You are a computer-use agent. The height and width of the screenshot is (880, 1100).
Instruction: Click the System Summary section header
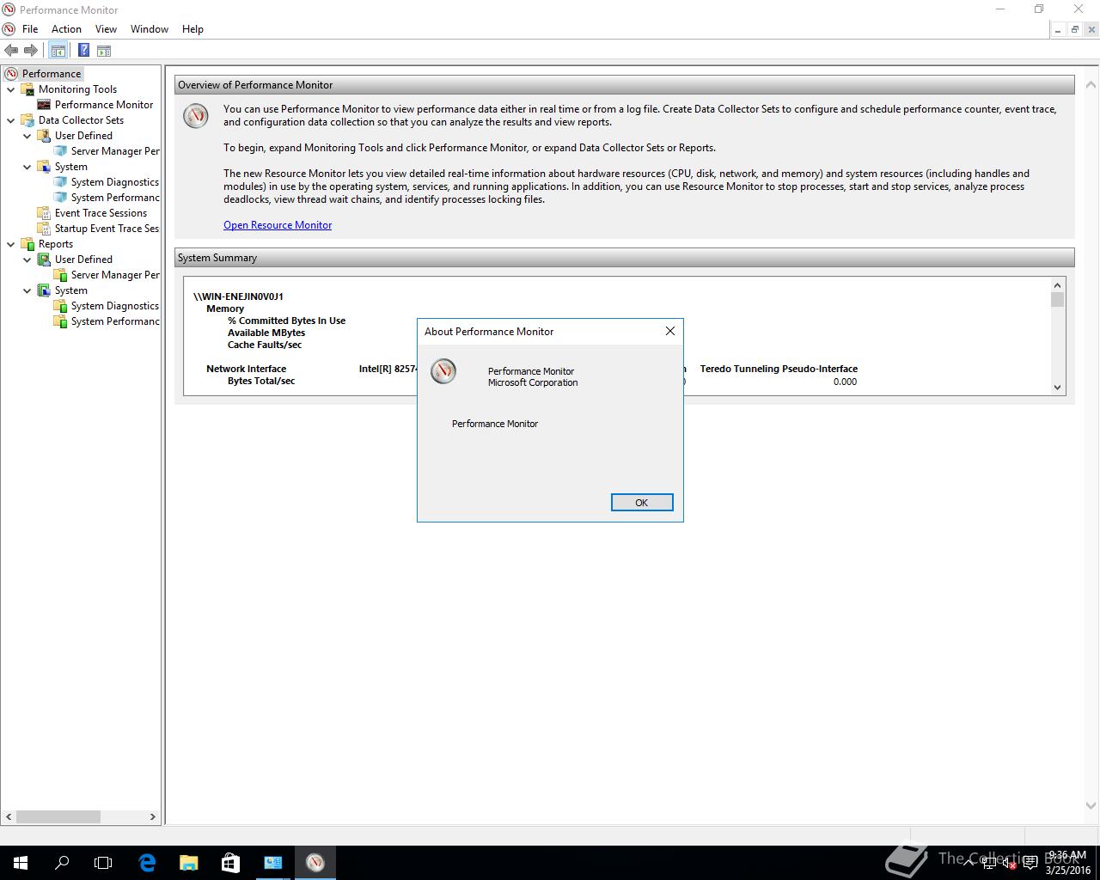click(624, 258)
